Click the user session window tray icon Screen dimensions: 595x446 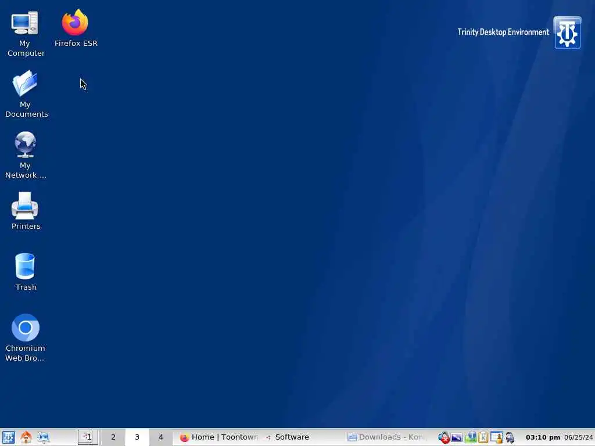click(x=496, y=437)
